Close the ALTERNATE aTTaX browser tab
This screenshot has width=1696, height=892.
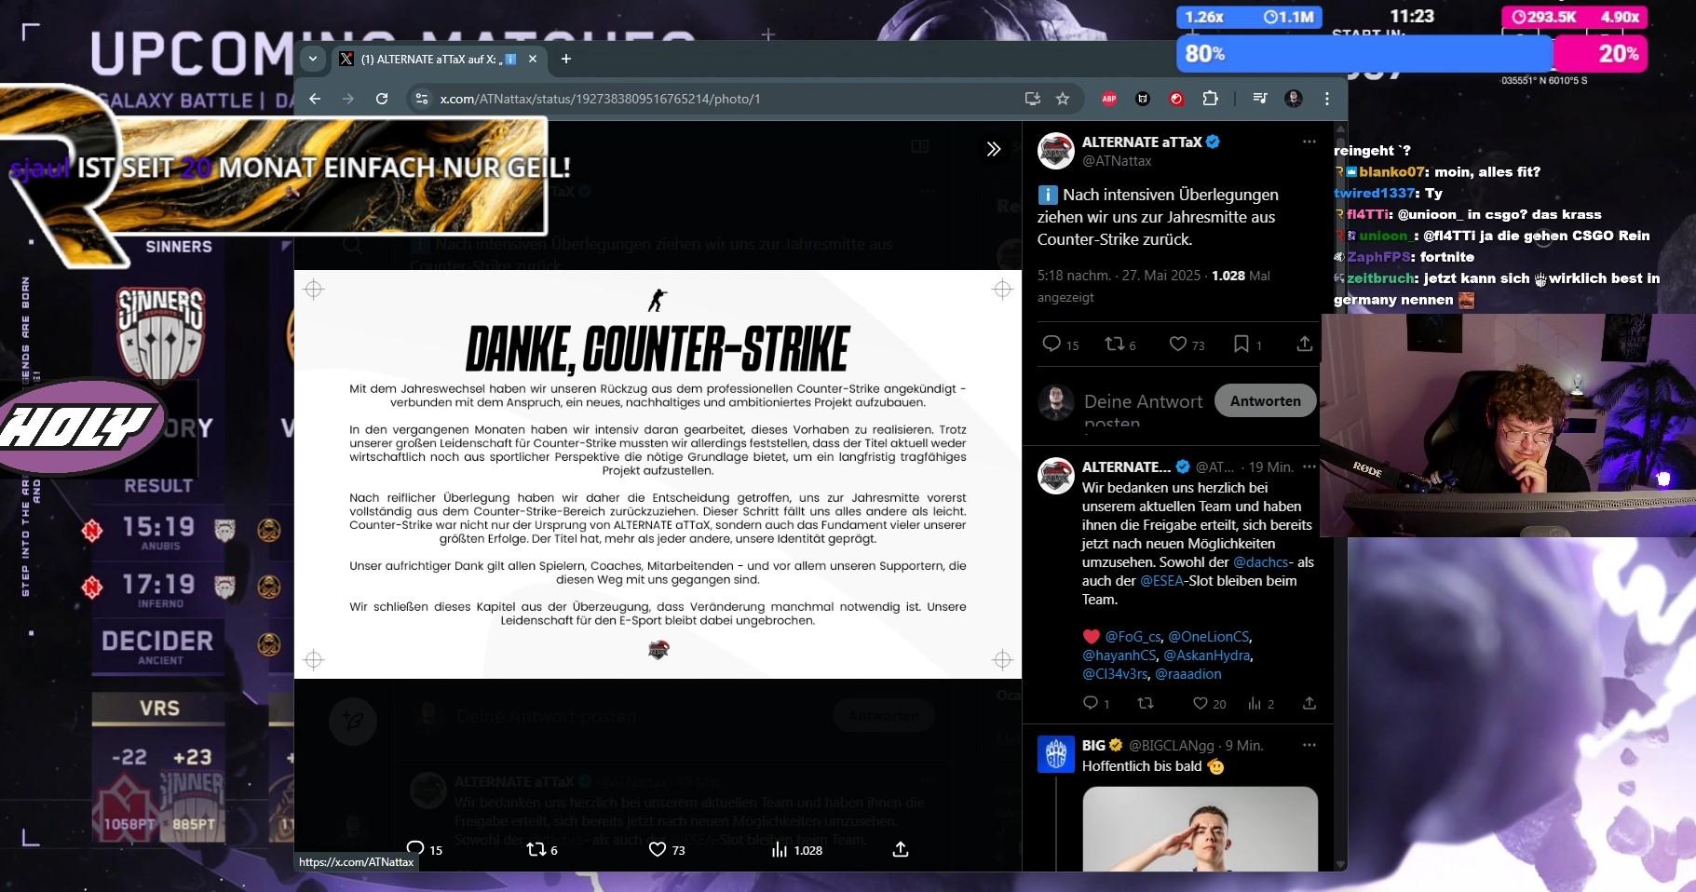click(x=533, y=59)
